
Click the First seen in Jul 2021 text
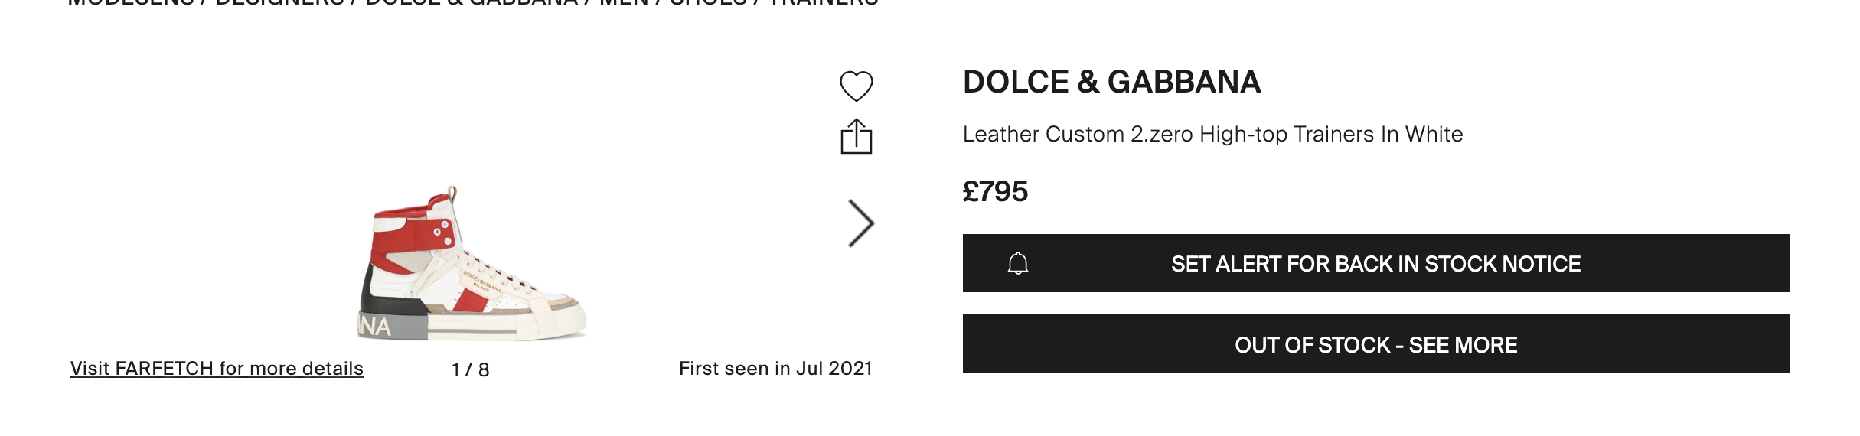pos(775,368)
